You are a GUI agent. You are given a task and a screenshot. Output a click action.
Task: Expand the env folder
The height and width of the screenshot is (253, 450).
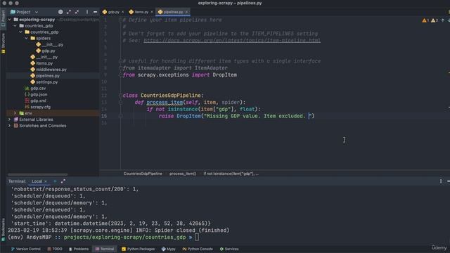coord(15,113)
